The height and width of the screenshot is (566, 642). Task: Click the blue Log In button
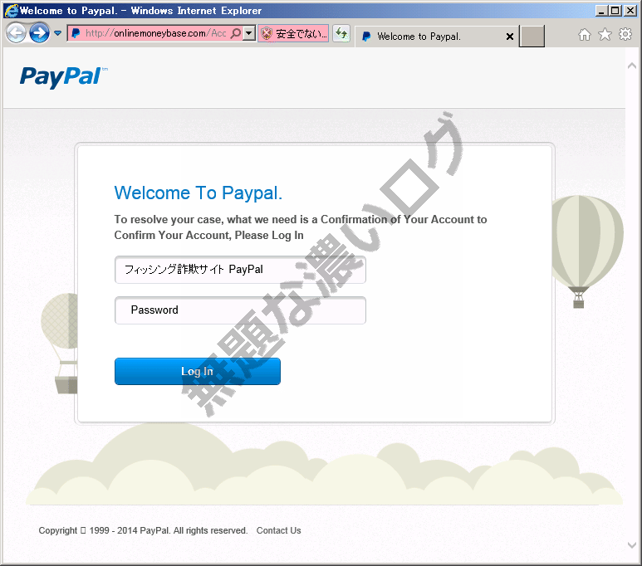pyautogui.click(x=198, y=371)
